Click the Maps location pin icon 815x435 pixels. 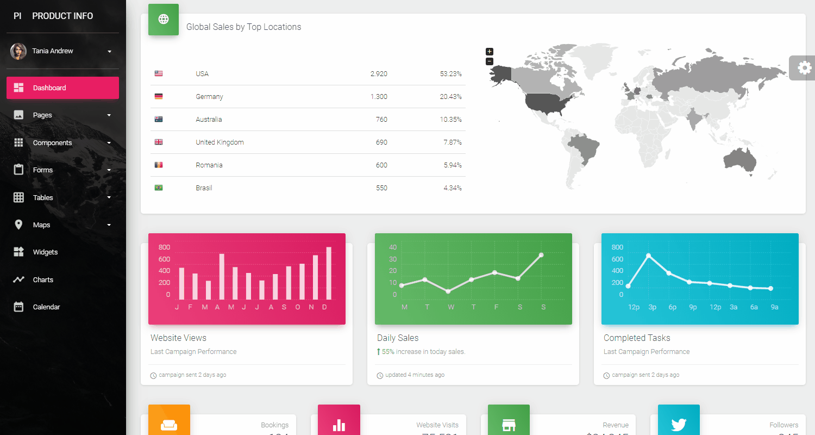coord(18,225)
